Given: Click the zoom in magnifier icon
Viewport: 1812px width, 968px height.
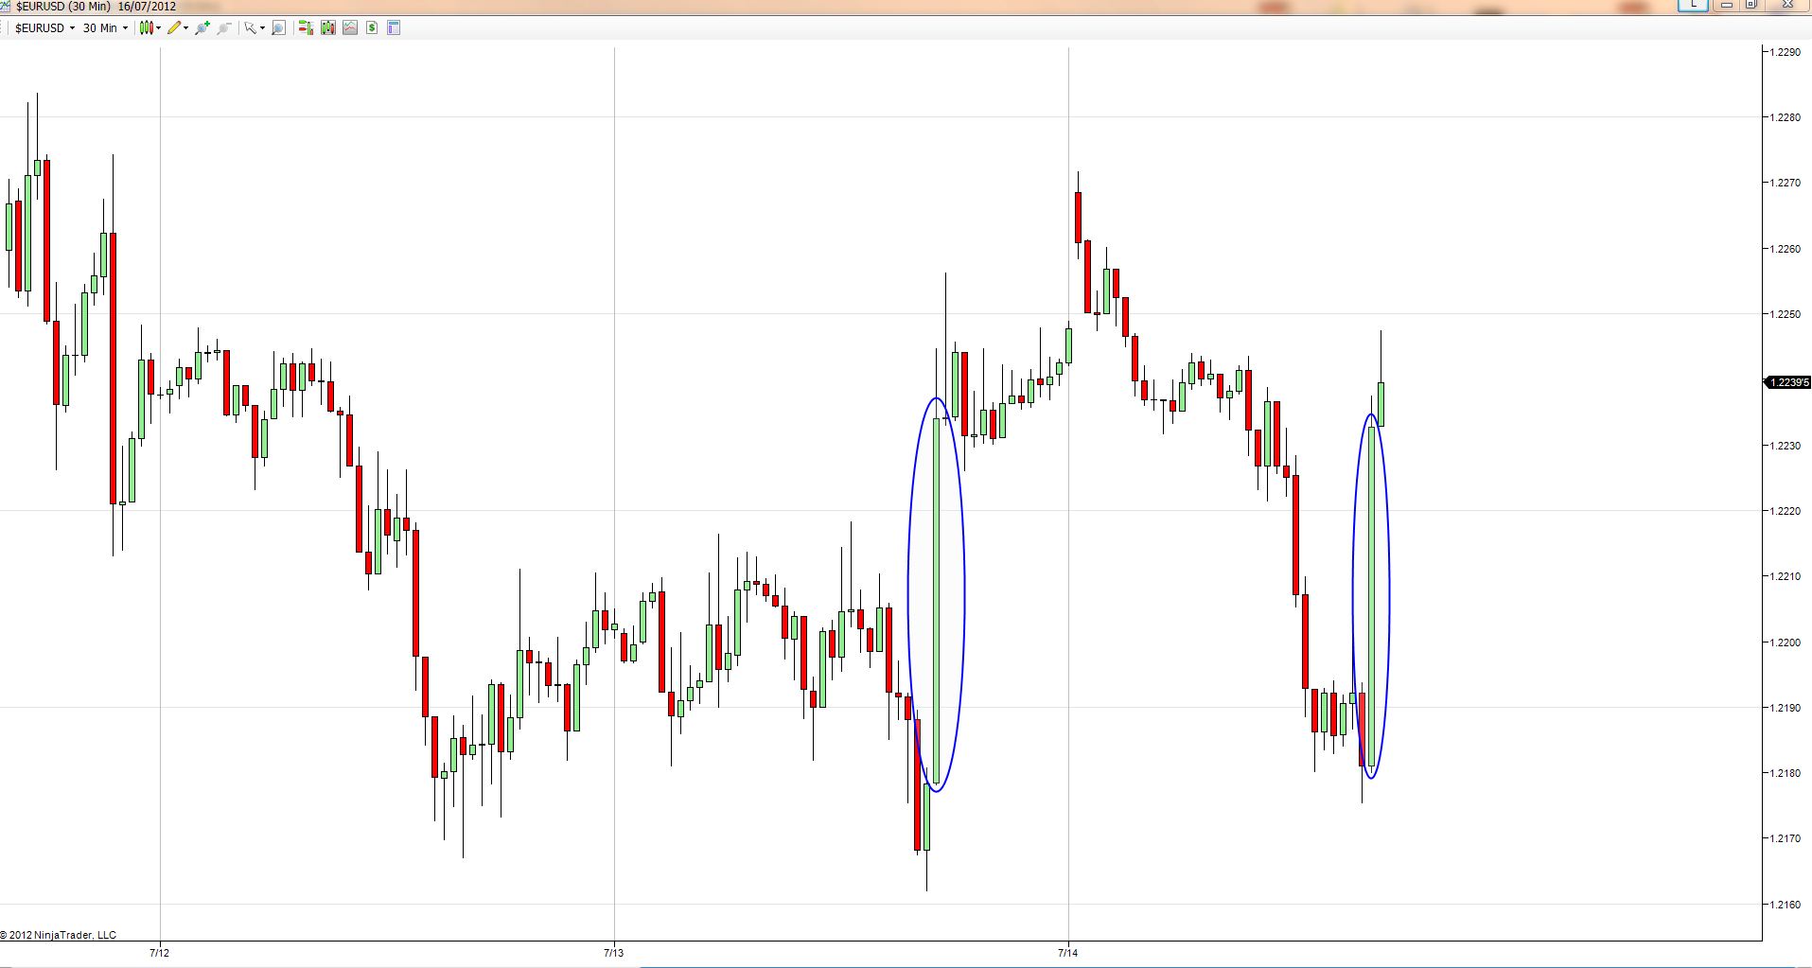Looking at the screenshot, I should pyautogui.click(x=202, y=28).
